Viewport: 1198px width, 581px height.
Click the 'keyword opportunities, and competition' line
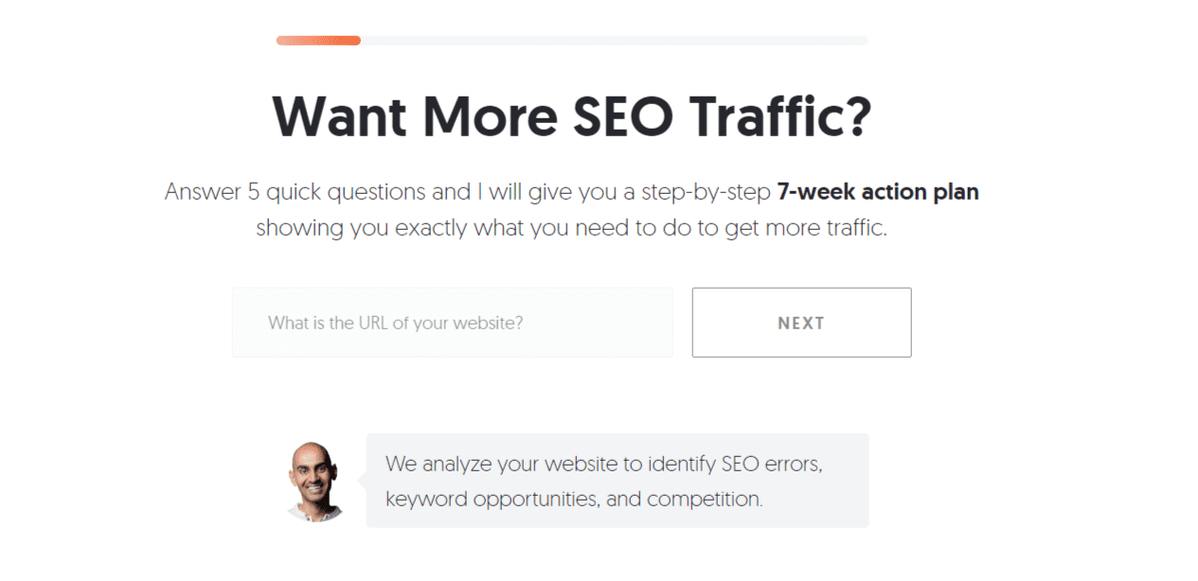(573, 497)
